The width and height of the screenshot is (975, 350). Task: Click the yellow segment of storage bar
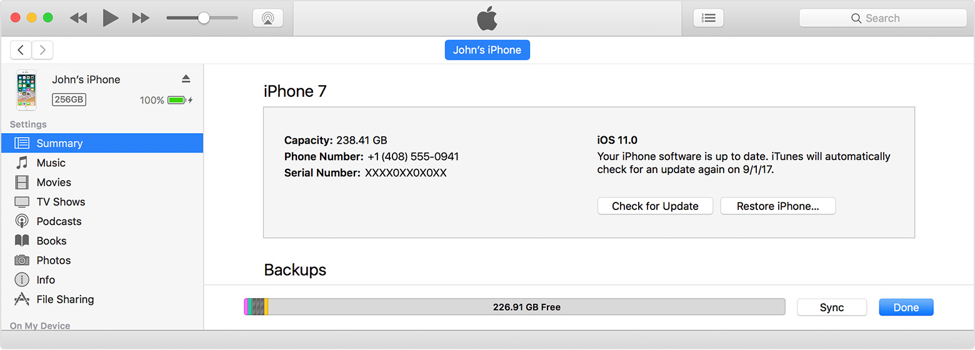point(266,307)
